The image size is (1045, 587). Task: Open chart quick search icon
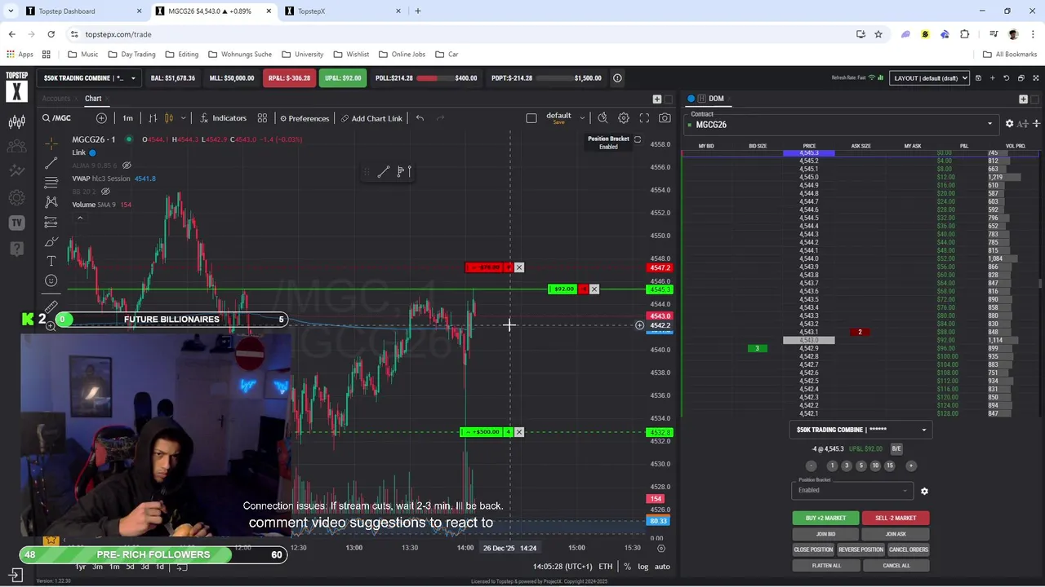pyautogui.click(x=603, y=118)
